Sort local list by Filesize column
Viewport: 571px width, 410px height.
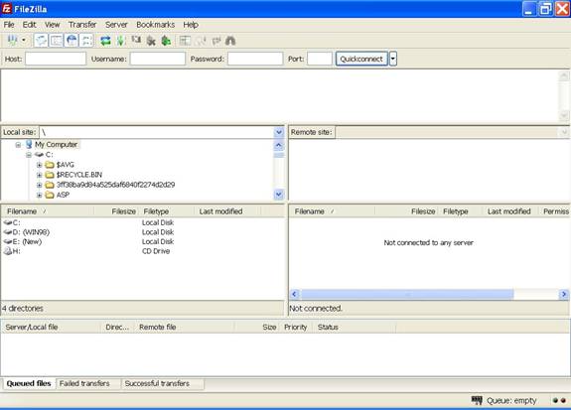116,211
